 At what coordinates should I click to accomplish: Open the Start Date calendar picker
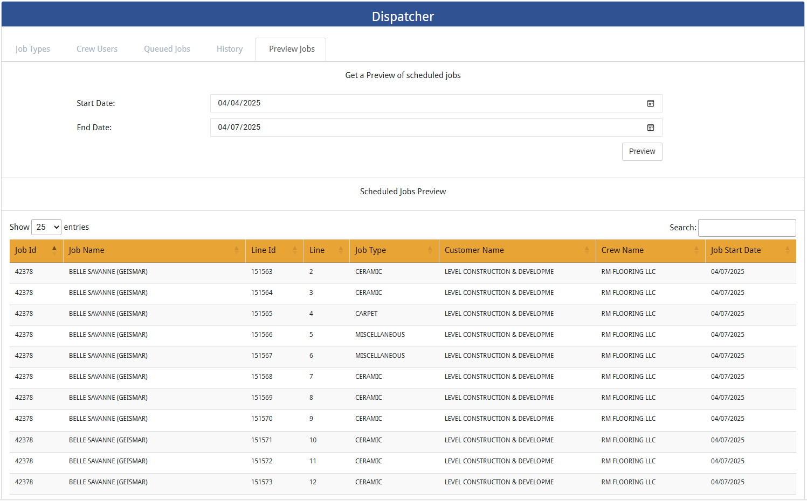(x=650, y=103)
